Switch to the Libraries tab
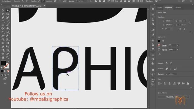This screenshot has width=194, height=109. coord(178,8)
